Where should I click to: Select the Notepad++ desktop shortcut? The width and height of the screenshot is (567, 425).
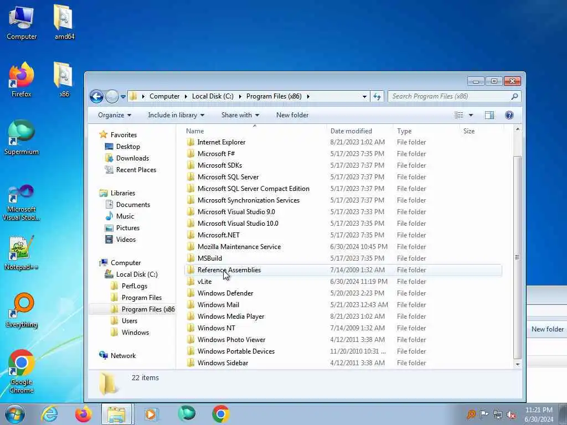22,253
